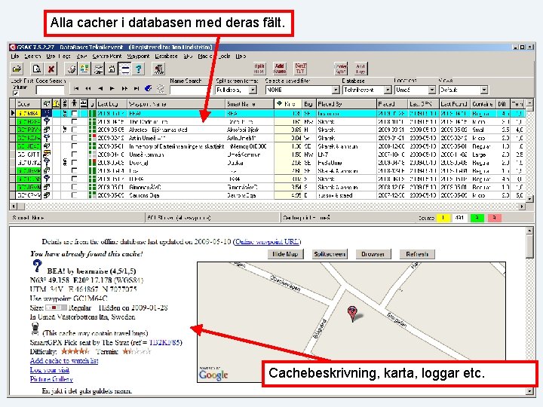Click the red map marker pin
The image size is (543, 407).
(352, 314)
